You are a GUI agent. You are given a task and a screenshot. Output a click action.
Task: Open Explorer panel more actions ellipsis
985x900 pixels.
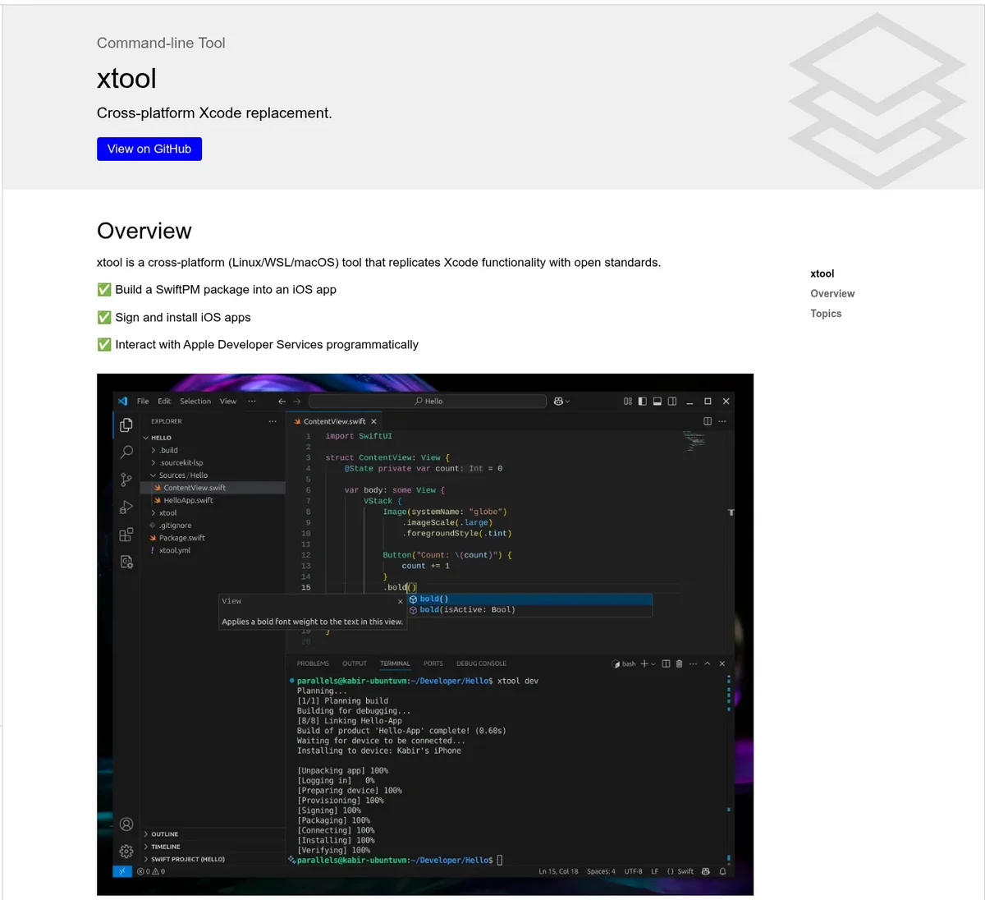pos(273,421)
